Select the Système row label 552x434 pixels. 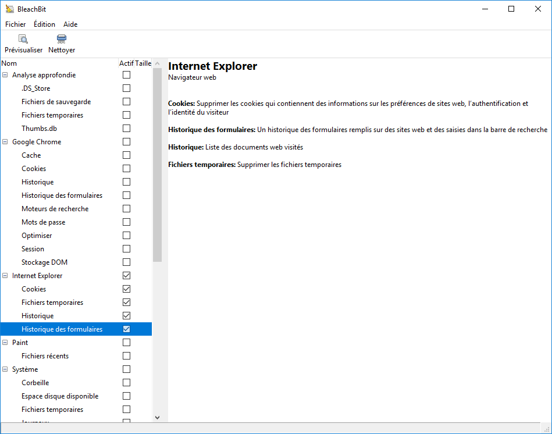point(25,369)
